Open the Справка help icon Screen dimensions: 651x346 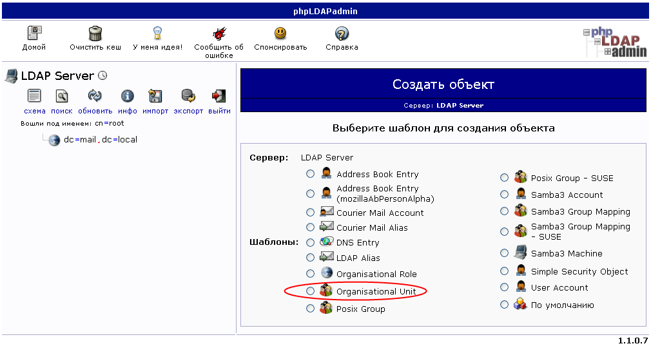[342, 34]
